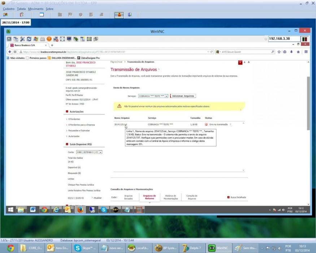Click the remote page vertical scrollbar
The width and height of the screenshot is (316, 253).
[308, 103]
